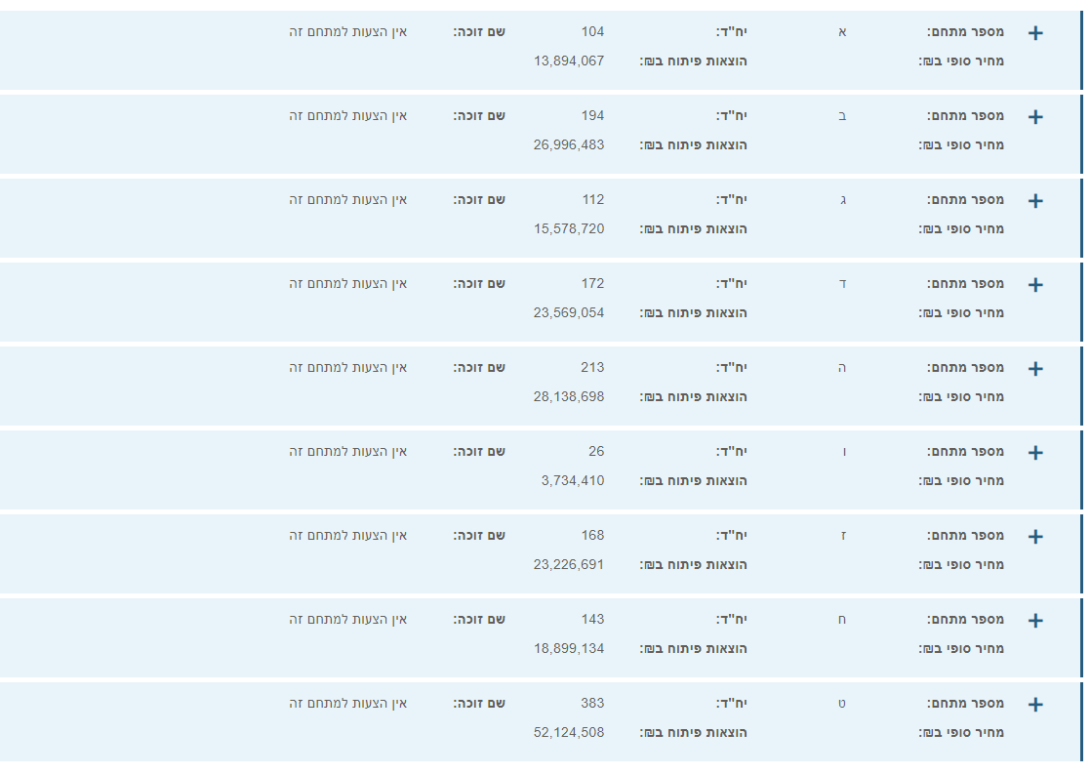Image resolution: width=1091 pixels, height=774 pixels.
Task: Expand the row with 26 housing units
Action: pos(1035,453)
